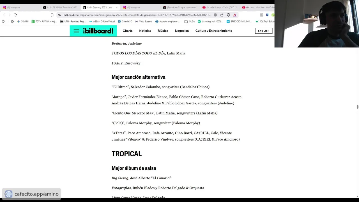This screenshot has height=202, width=359.
Task: Open reader mode icon in address bar
Action: coord(215,15)
